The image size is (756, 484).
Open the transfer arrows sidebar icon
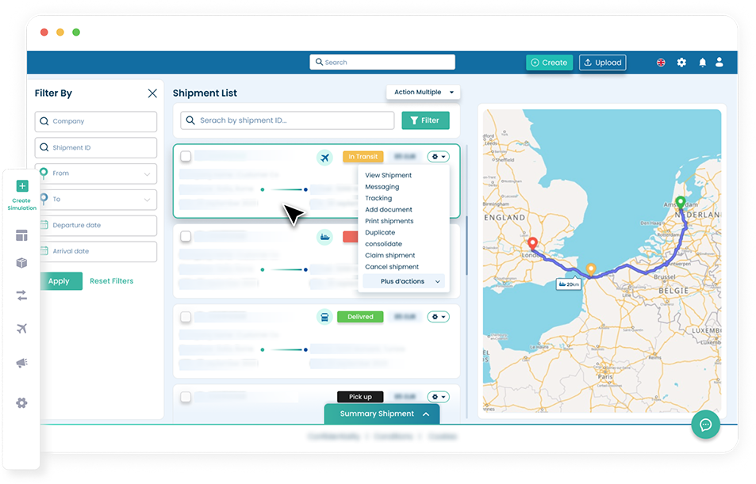[21, 295]
